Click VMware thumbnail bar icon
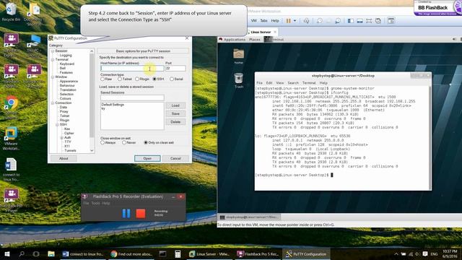This screenshot has width=462, height=260. pyautogui.click(x=359, y=21)
